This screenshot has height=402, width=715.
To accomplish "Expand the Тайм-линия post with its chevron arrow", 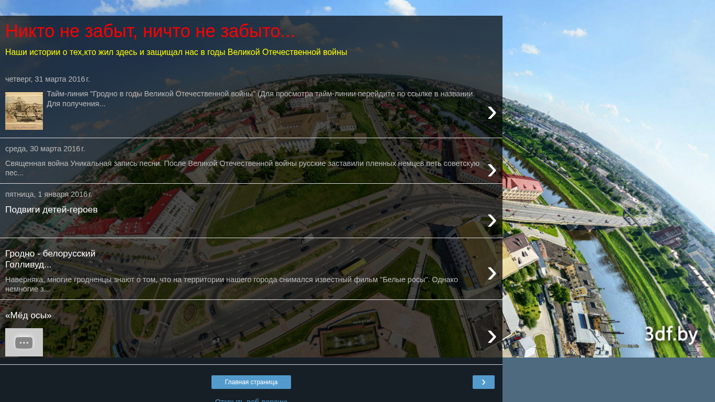I will coord(491,113).
